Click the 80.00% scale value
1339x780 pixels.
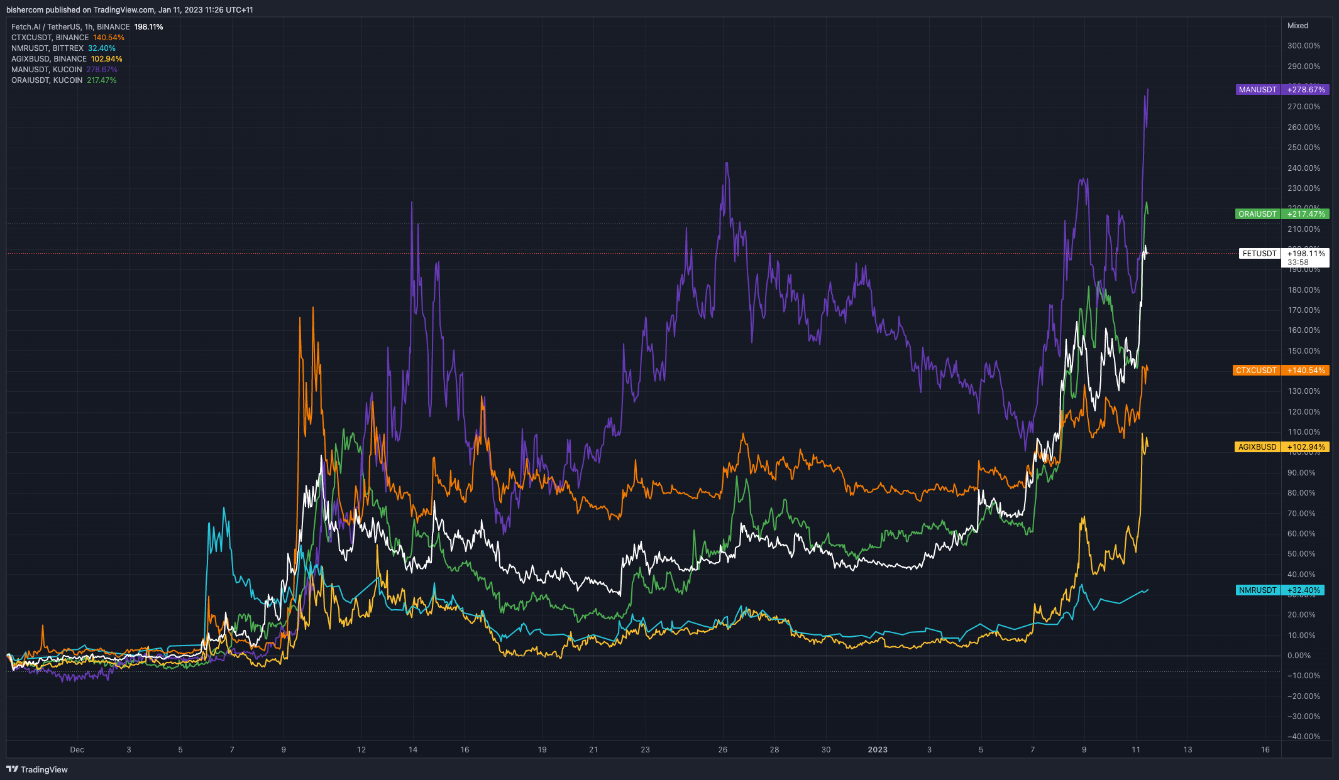point(1301,493)
